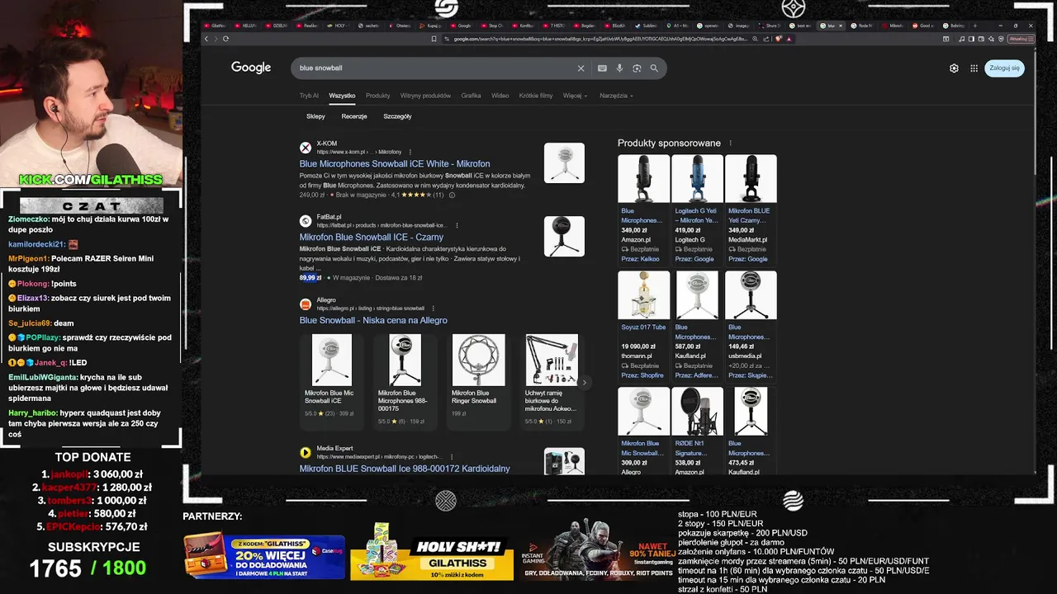Click the info icon next to X-KOM rating

[x=452, y=196]
